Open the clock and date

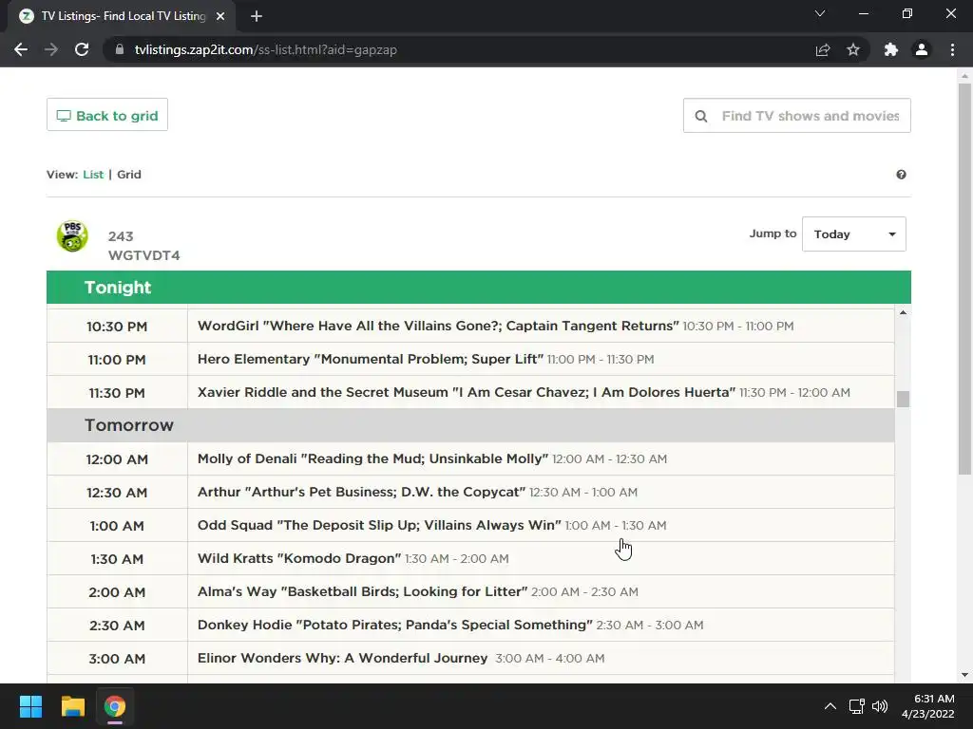pyautogui.click(x=927, y=706)
